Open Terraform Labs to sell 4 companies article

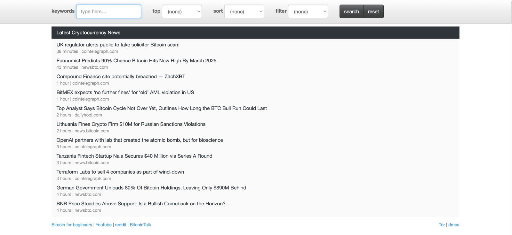pyautogui.click(x=120, y=172)
